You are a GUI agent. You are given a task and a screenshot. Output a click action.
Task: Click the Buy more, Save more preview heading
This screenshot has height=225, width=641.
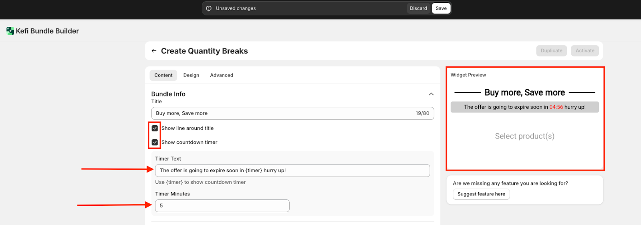[524, 92]
